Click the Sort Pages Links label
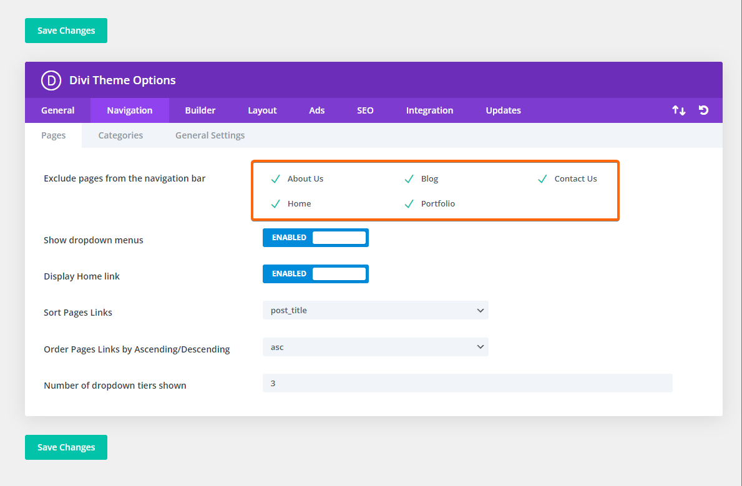The height and width of the screenshot is (486, 742). pyautogui.click(x=77, y=313)
